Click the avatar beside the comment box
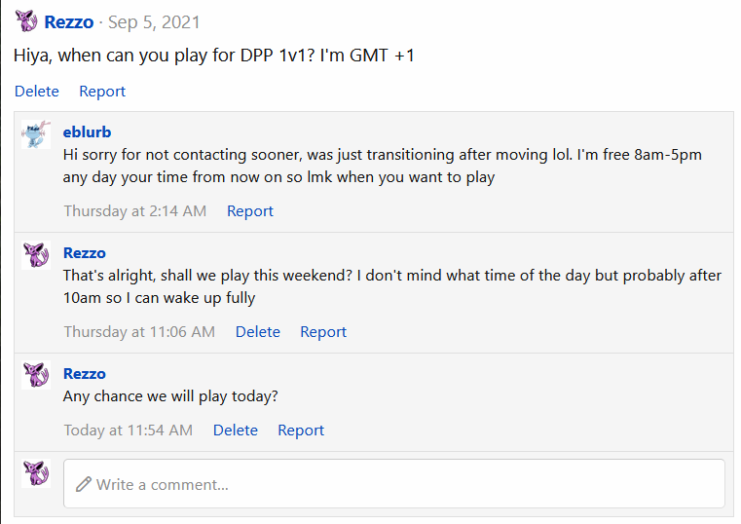 tap(36, 474)
